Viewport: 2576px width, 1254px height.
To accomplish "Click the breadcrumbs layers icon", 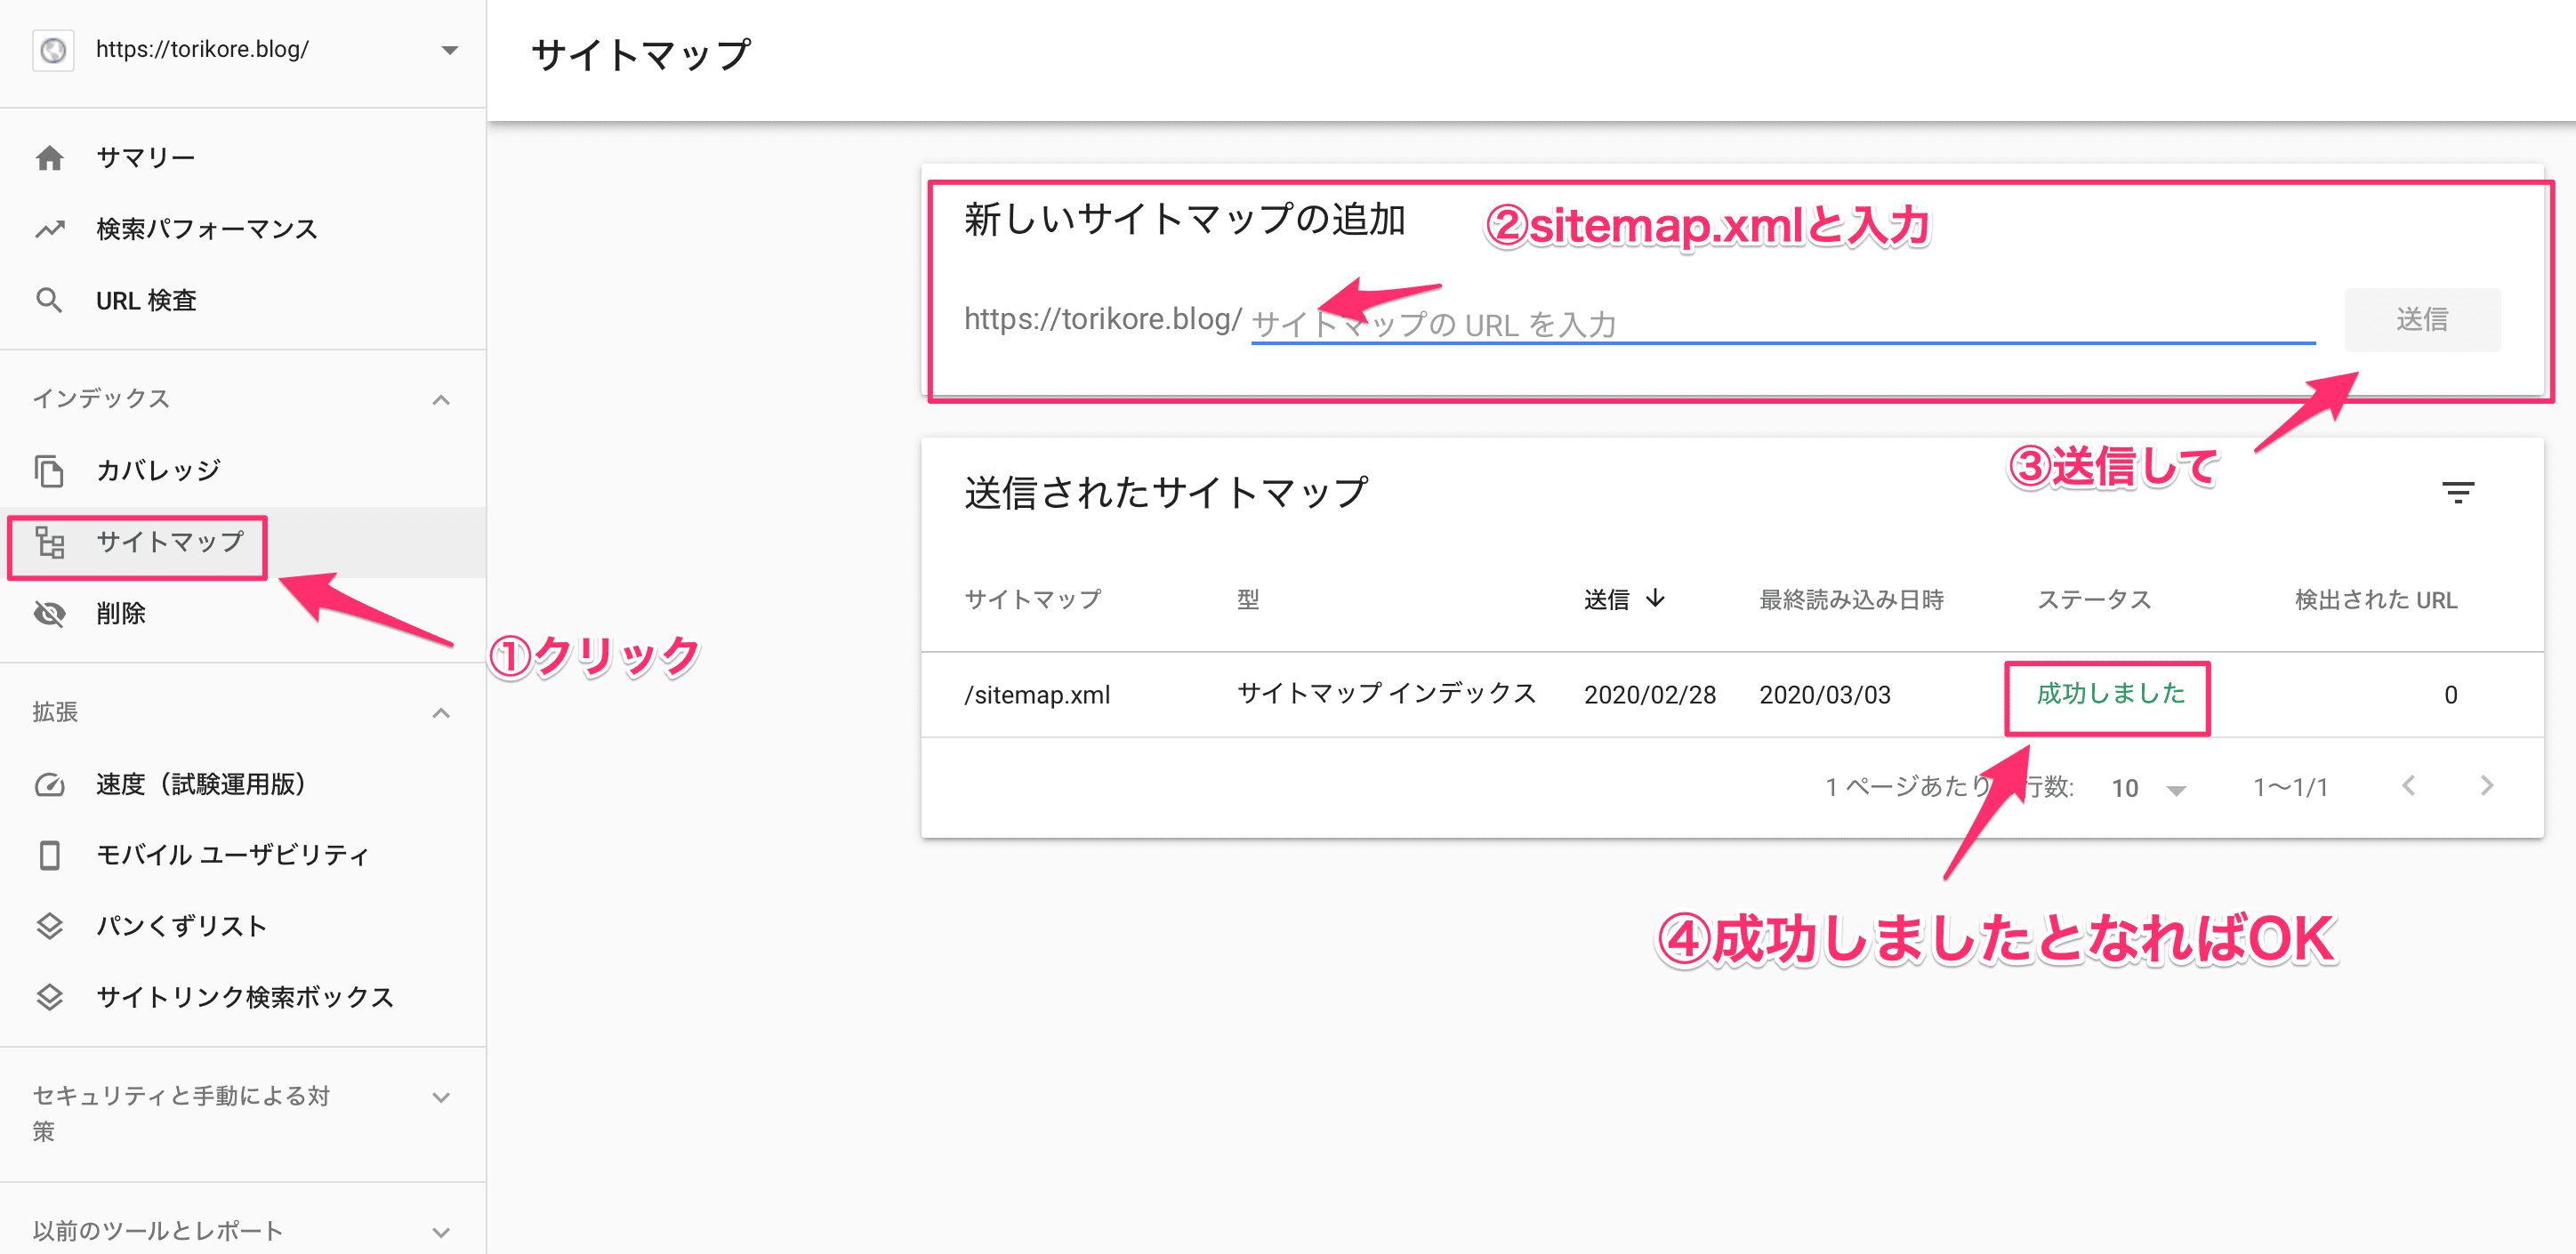I will coord(49,926).
